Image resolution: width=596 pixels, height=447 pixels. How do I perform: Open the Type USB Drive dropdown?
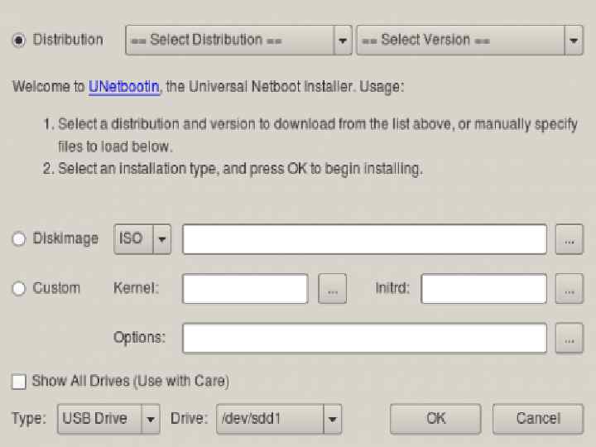coord(108,419)
